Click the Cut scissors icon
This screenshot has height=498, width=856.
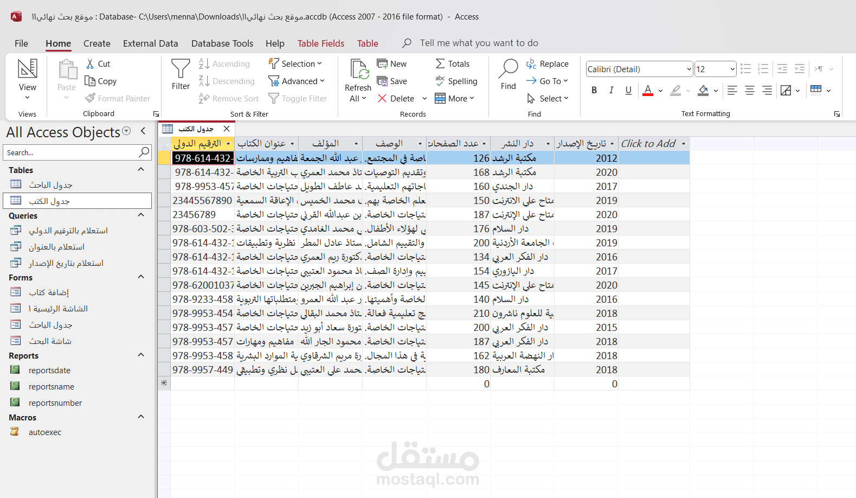tap(90, 64)
